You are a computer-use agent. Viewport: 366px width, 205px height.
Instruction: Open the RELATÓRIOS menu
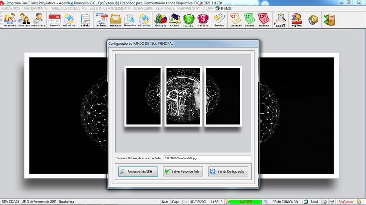[165, 8]
